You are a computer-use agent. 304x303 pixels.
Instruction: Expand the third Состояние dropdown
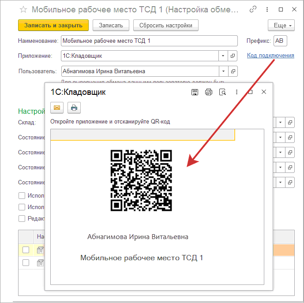[280, 167]
